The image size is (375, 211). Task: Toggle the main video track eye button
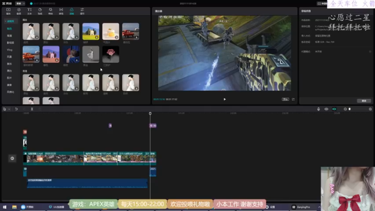pyautogui.click(x=12, y=158)
